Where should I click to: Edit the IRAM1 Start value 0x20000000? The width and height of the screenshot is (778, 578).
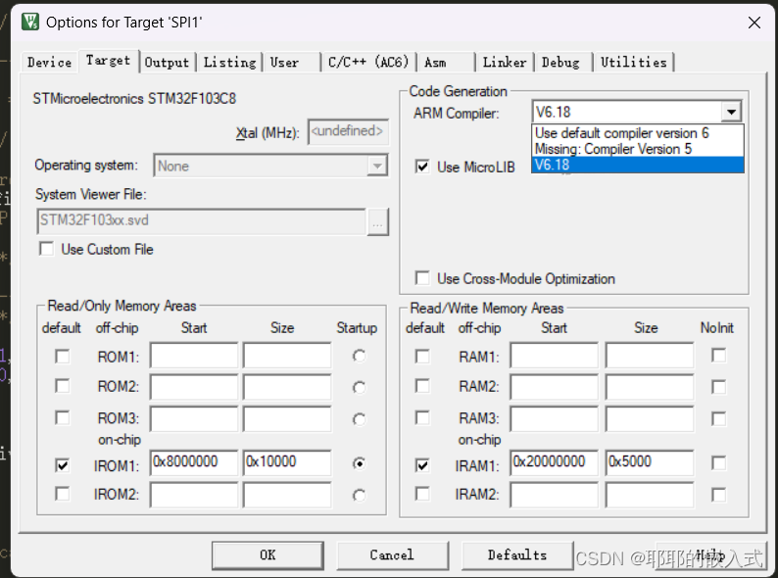coord(555,463)
